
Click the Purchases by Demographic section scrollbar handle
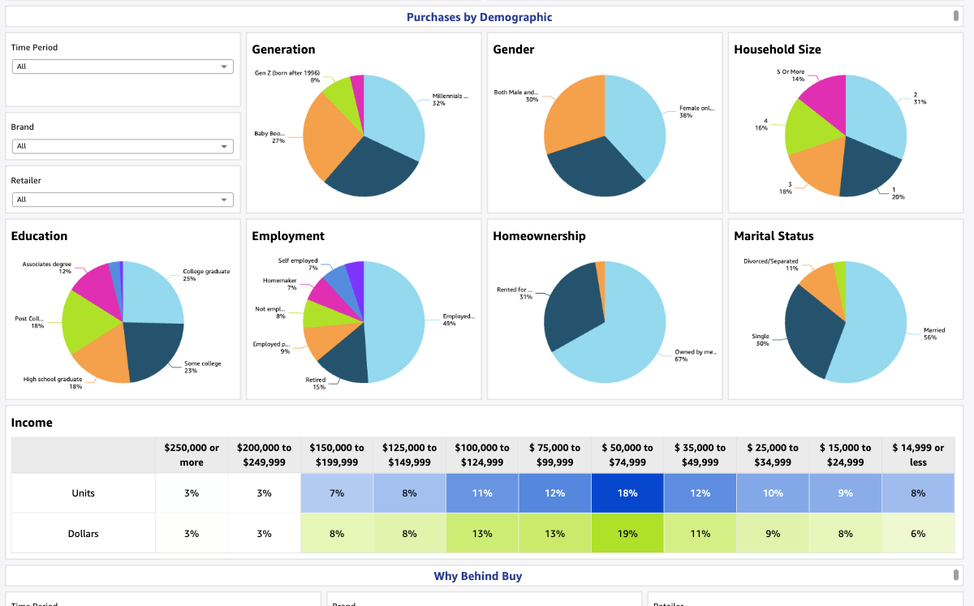[957, 15]
